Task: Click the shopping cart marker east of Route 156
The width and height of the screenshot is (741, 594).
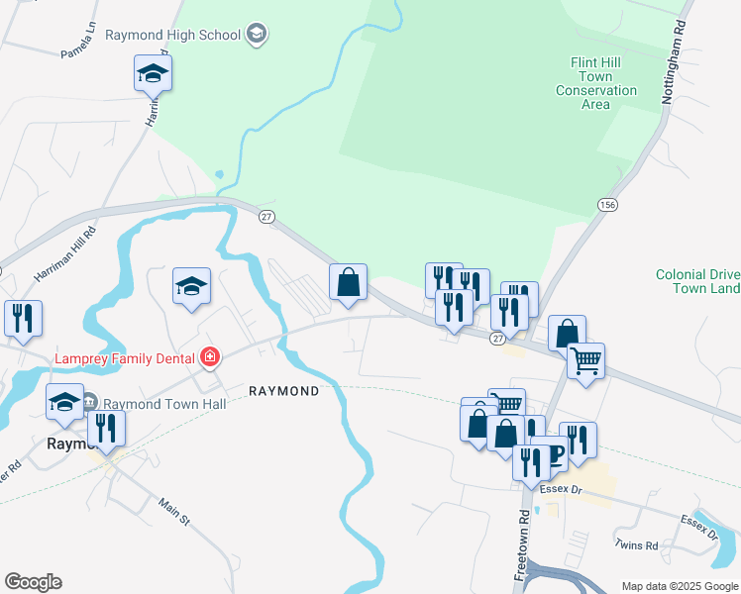Action: [x=586, y=362]
